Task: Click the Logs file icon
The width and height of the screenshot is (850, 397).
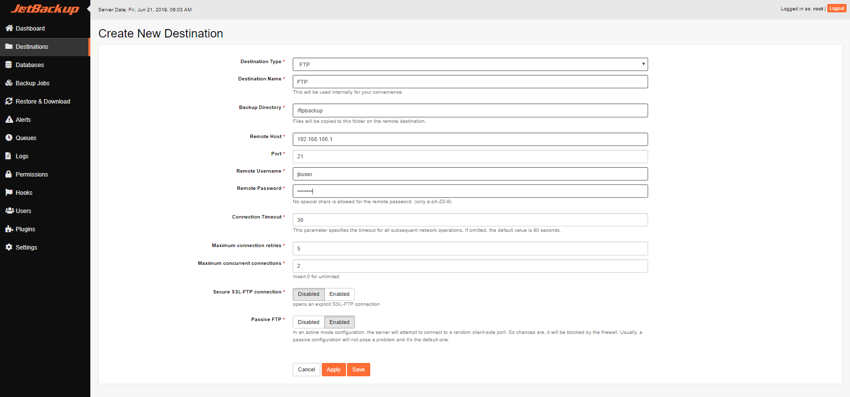Action: pyautogui.click(x=8, y=156)
